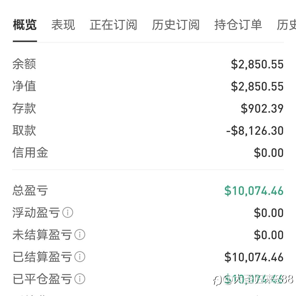The height and width of the screenshot is (296, 296).
Task: Select the 历史订阅 tab
Action: (x=176, y=25)
